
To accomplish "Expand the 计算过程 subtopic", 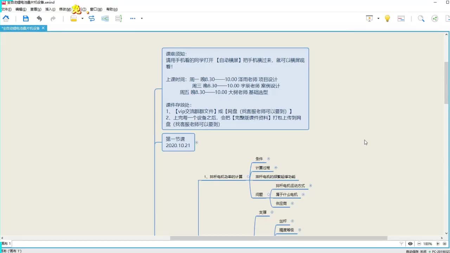I will (276, 168).
